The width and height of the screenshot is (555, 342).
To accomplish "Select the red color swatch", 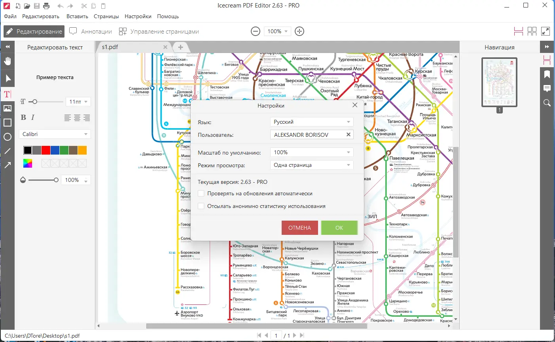I will click(x=46, y=150).
